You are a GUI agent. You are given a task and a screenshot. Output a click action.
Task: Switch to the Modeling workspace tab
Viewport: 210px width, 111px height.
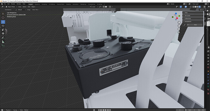pyautogui.click(x=37, y=4)
